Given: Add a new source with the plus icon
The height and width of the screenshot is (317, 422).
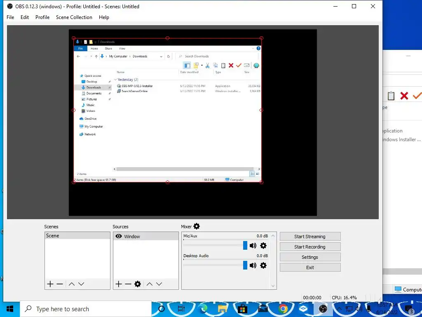Looking at the screenshot, I should [x=119, y=284].
